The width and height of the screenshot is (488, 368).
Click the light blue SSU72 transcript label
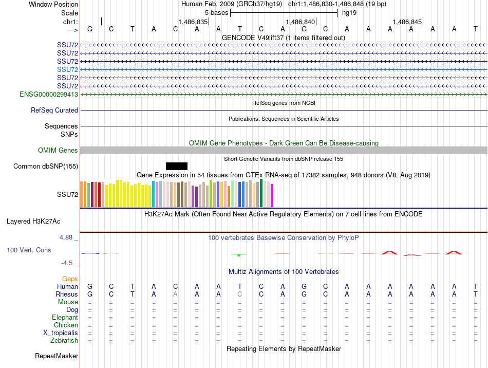click(67, 69)
